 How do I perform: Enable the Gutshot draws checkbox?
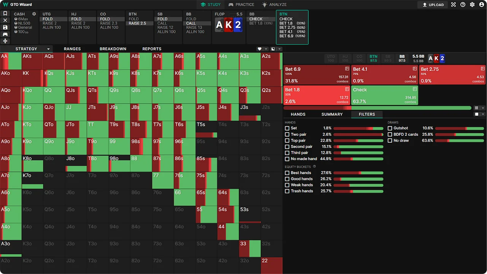click(x=390, y=128)
